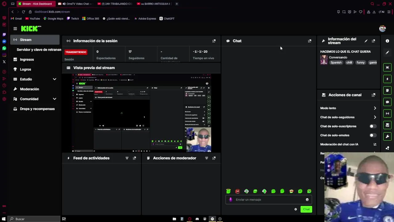Viewport: 394px width, 222px height.
Task: Open the ChatGPT bookmark
Action: click(x=167, y=18)
